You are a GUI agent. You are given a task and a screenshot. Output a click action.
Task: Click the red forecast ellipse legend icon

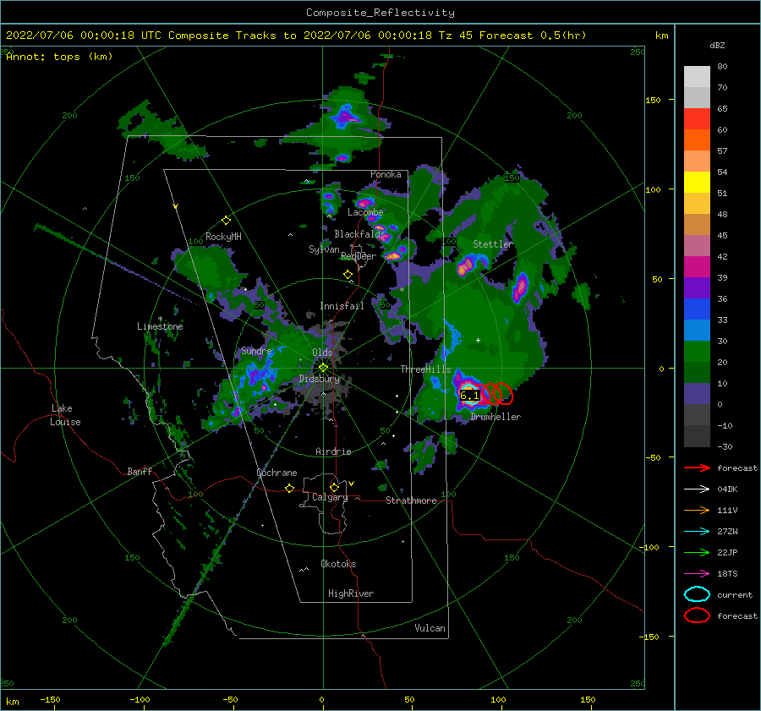[697, 615]
